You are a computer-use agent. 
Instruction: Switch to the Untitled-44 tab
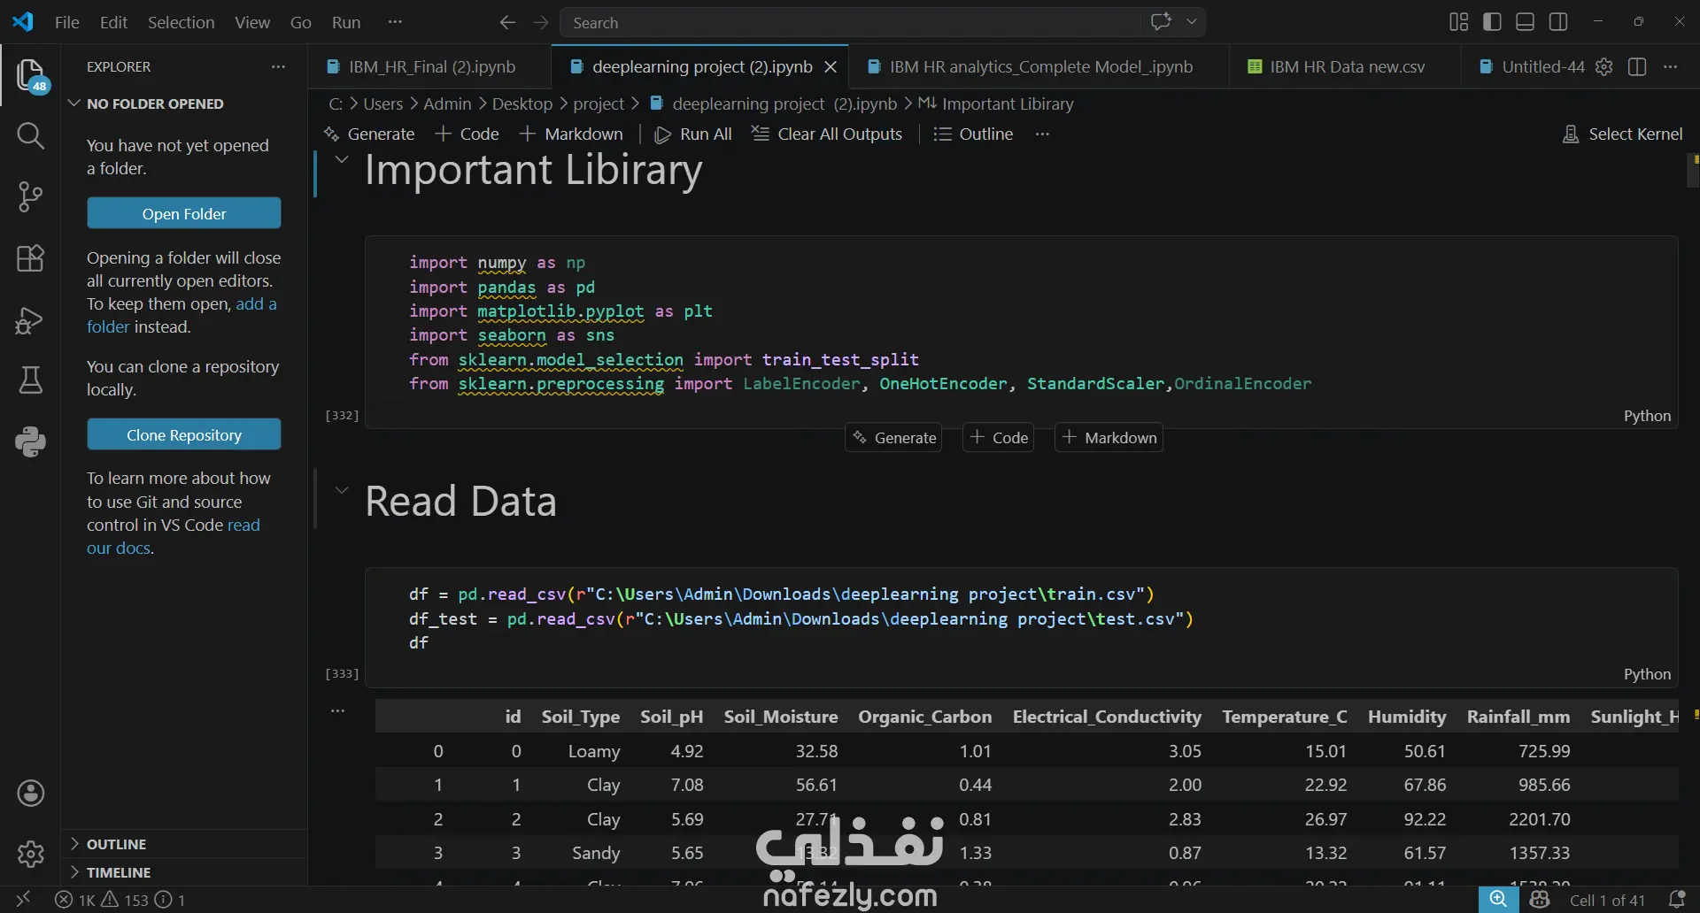tap(1530, 67)
